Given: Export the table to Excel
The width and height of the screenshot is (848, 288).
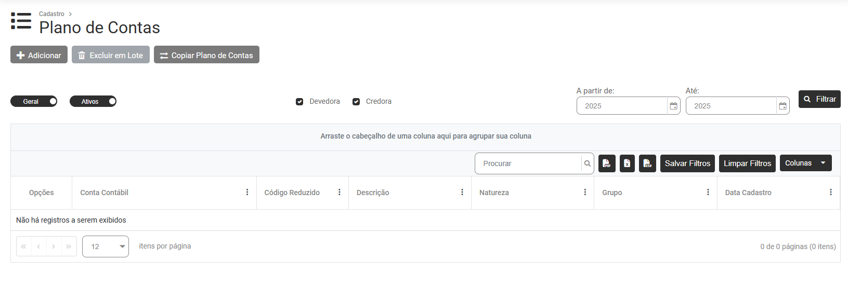Looking at the screenshot, I should (627, 163).
